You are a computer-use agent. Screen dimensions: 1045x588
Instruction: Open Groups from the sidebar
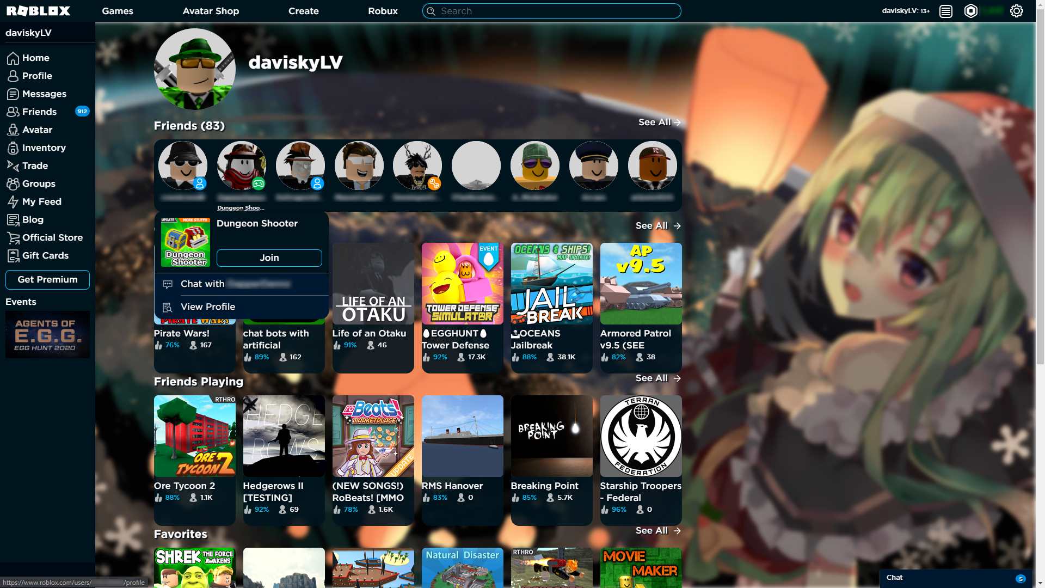pyautogui.click(x=38, y=183)
